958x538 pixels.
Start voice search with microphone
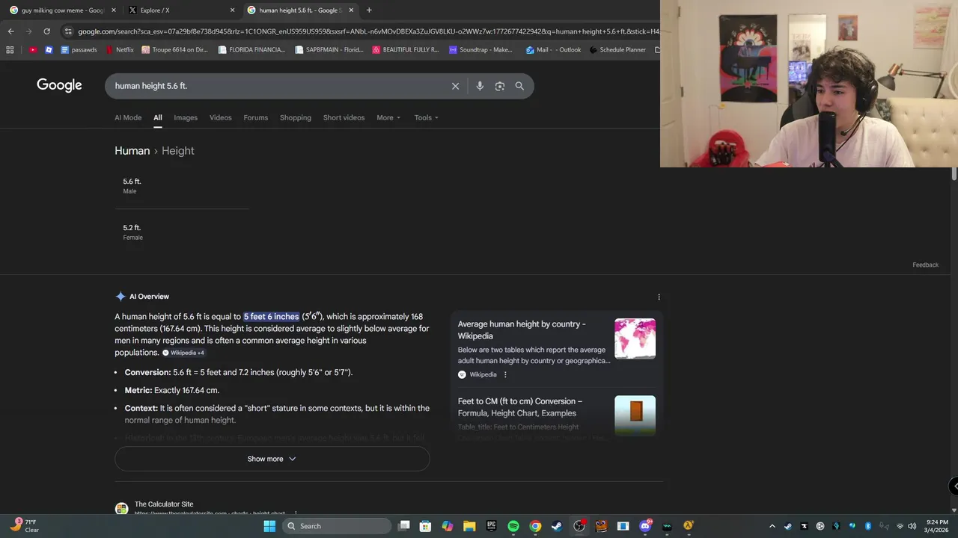480,86
